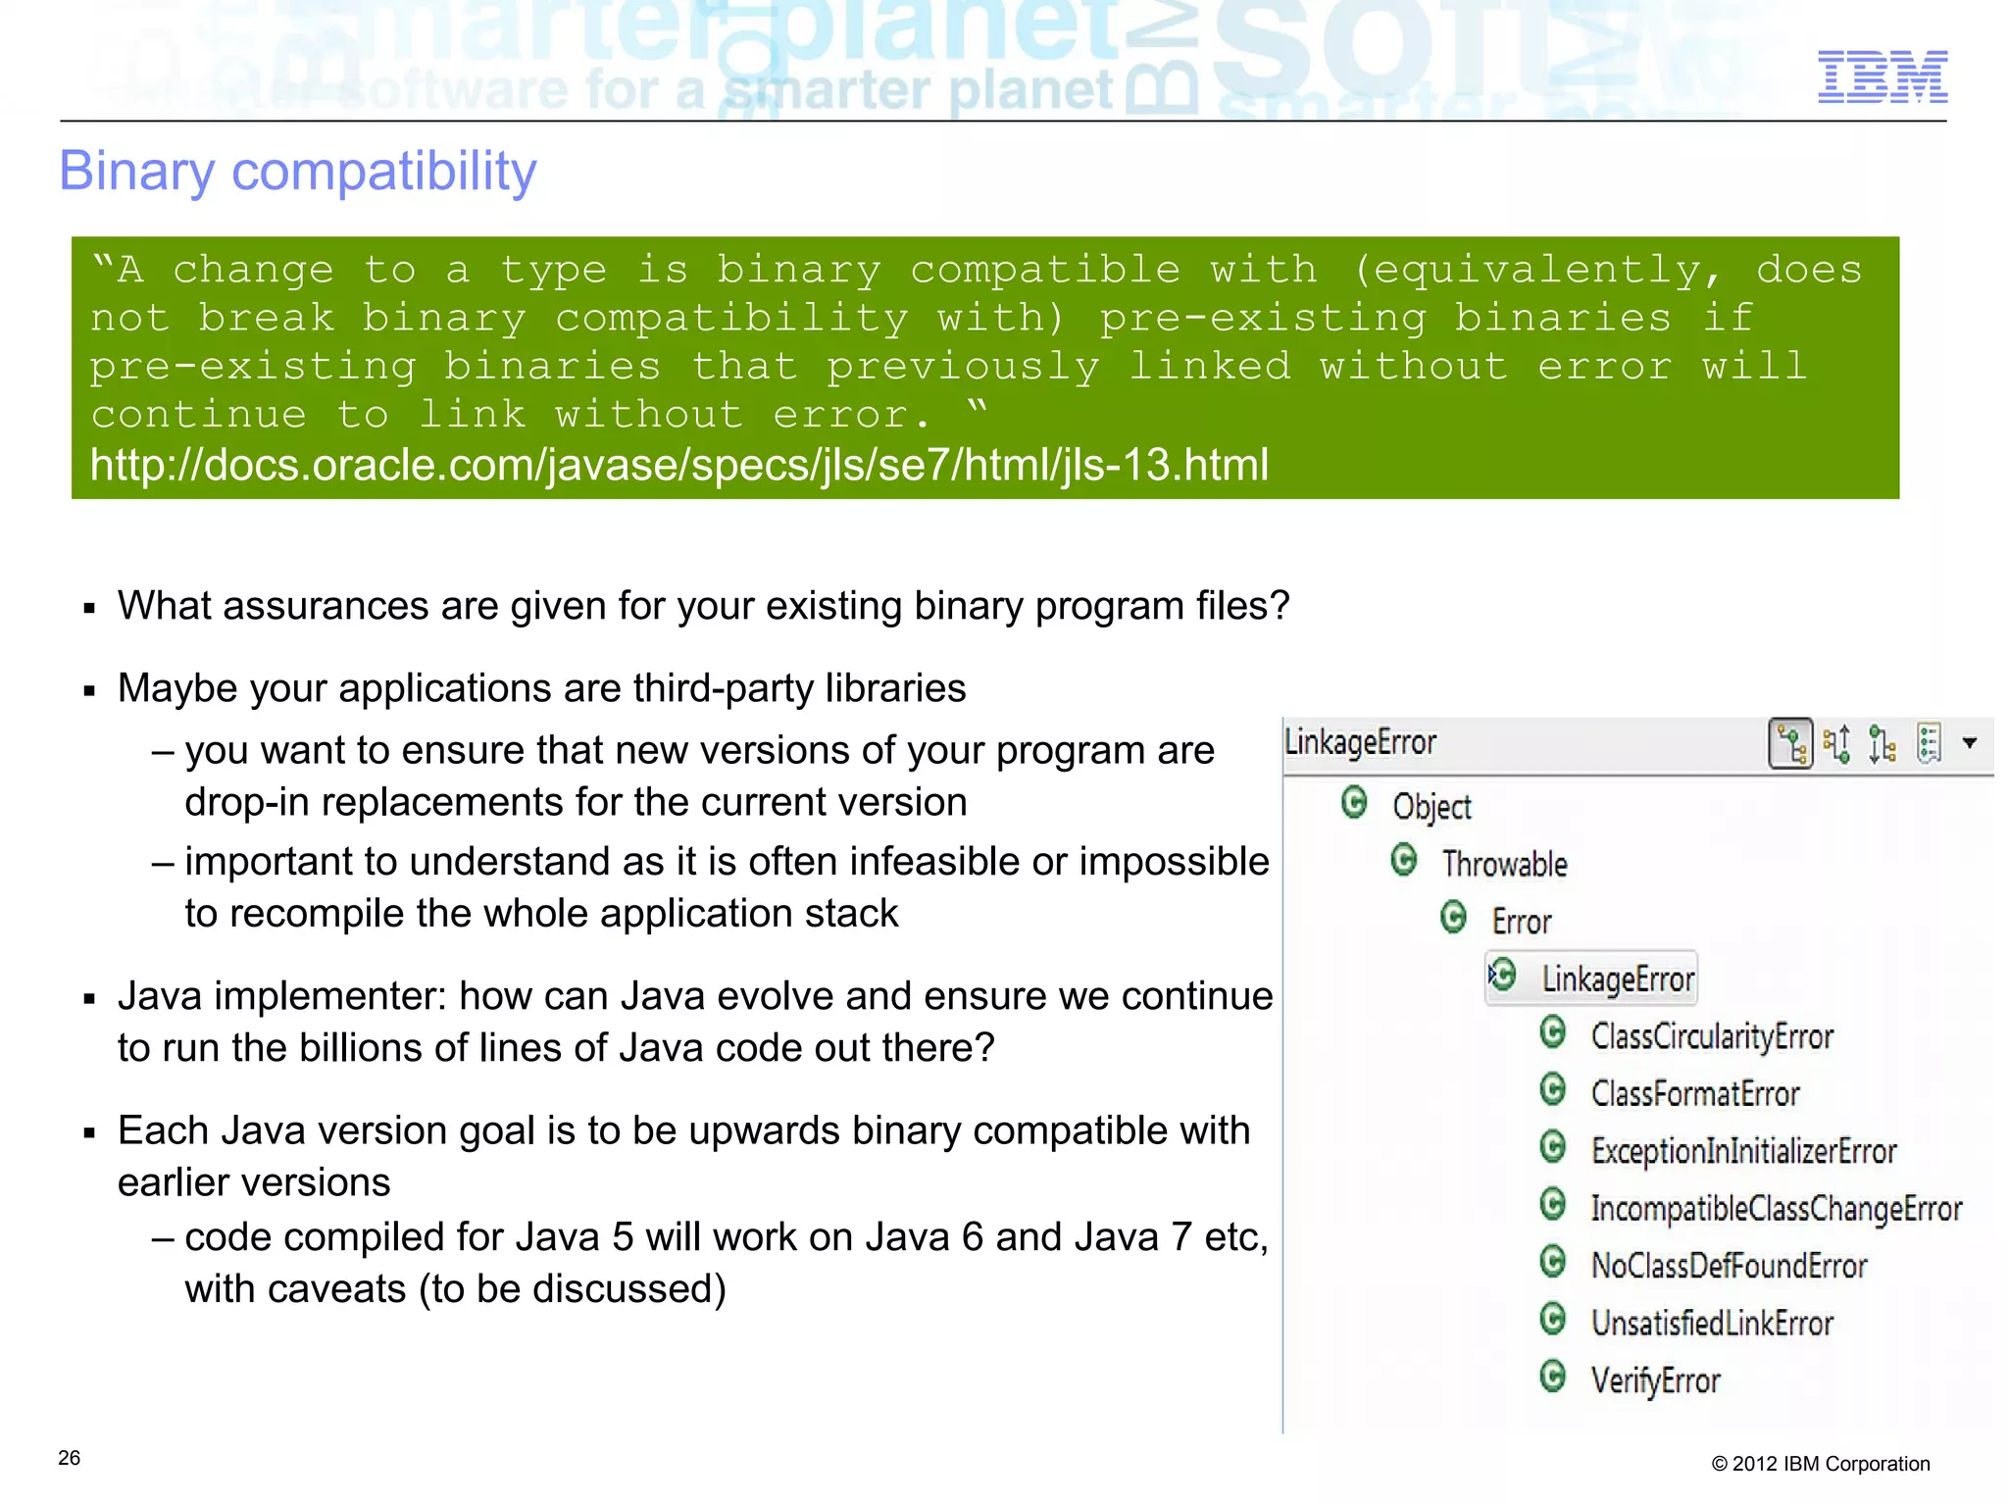Click the class icon beside ClassCircularityError
Image resolution: width=2008 pixels, height=1505 pixels.
point(1553,1032)
